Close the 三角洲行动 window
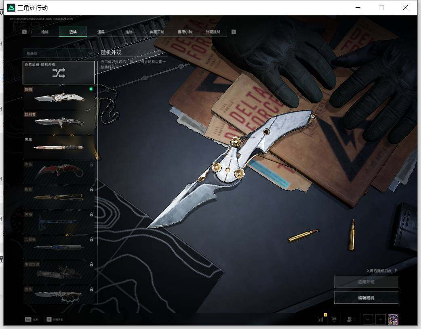Screen dimensions: 421x329 405,8
